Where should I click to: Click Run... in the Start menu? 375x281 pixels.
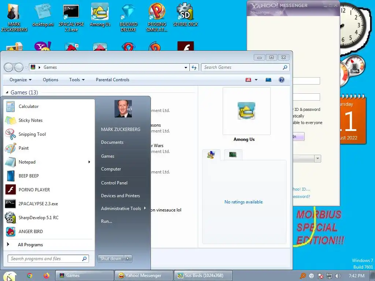[107, 221]
